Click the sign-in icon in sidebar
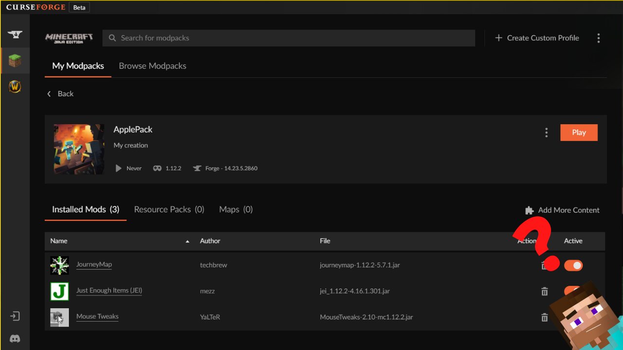 click(x=15, y=316)
